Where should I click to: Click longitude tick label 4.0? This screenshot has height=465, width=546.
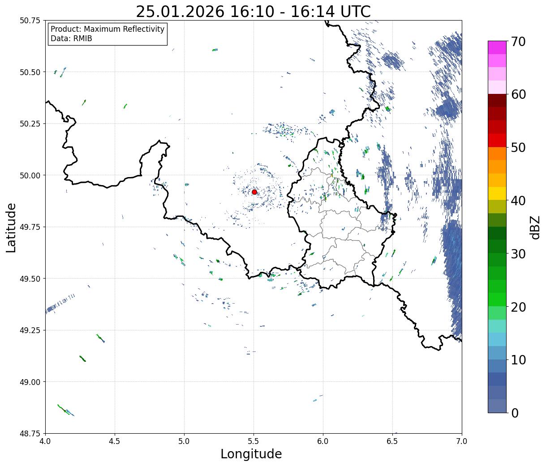[x=45, y=441]
